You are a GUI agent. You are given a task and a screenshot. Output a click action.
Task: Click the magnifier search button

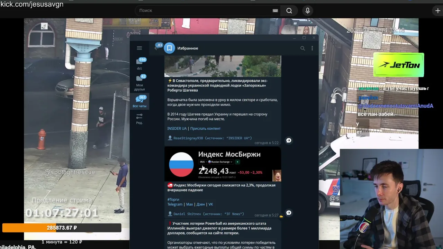[x=289, y=11]
